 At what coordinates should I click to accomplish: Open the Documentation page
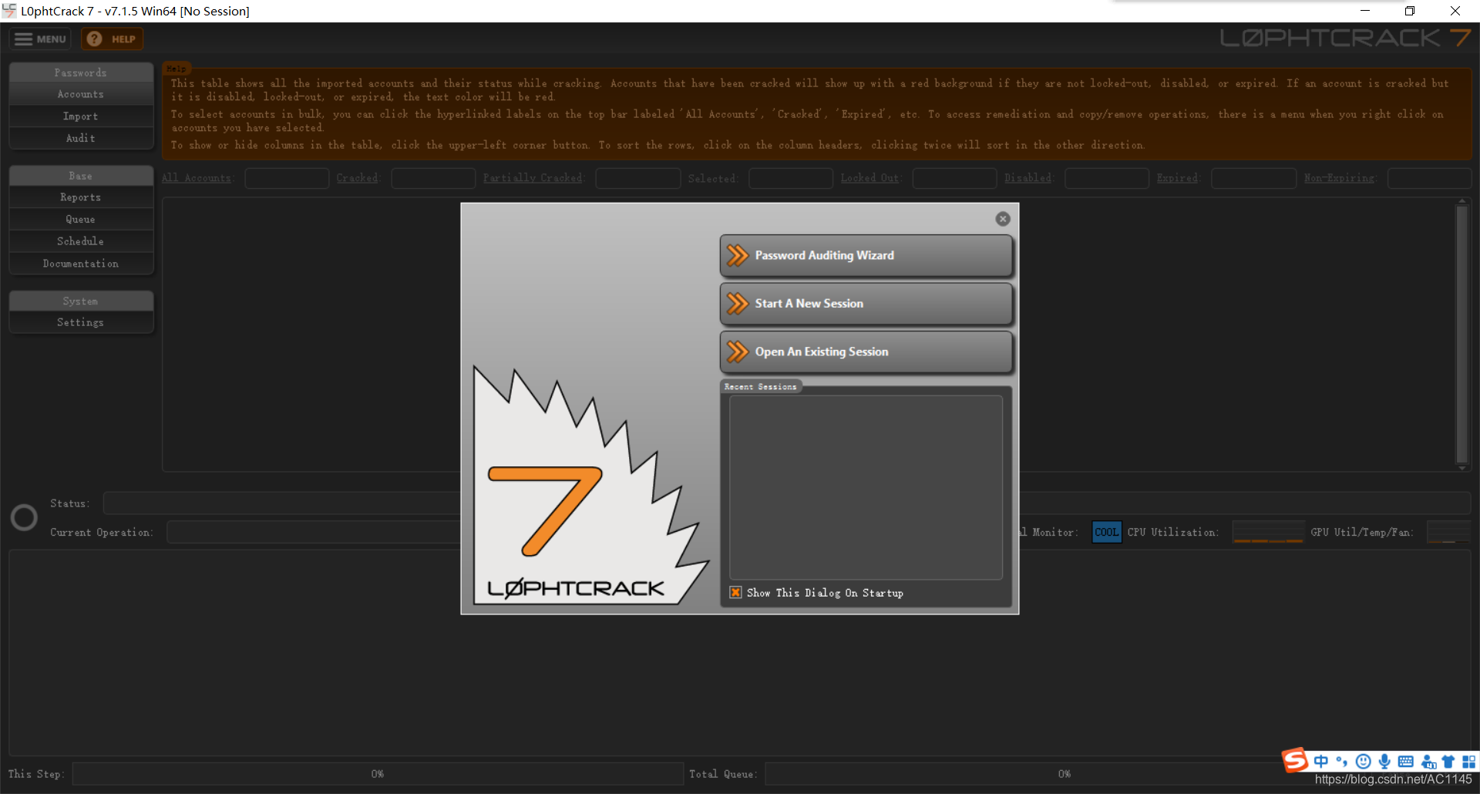pos(81,264)
